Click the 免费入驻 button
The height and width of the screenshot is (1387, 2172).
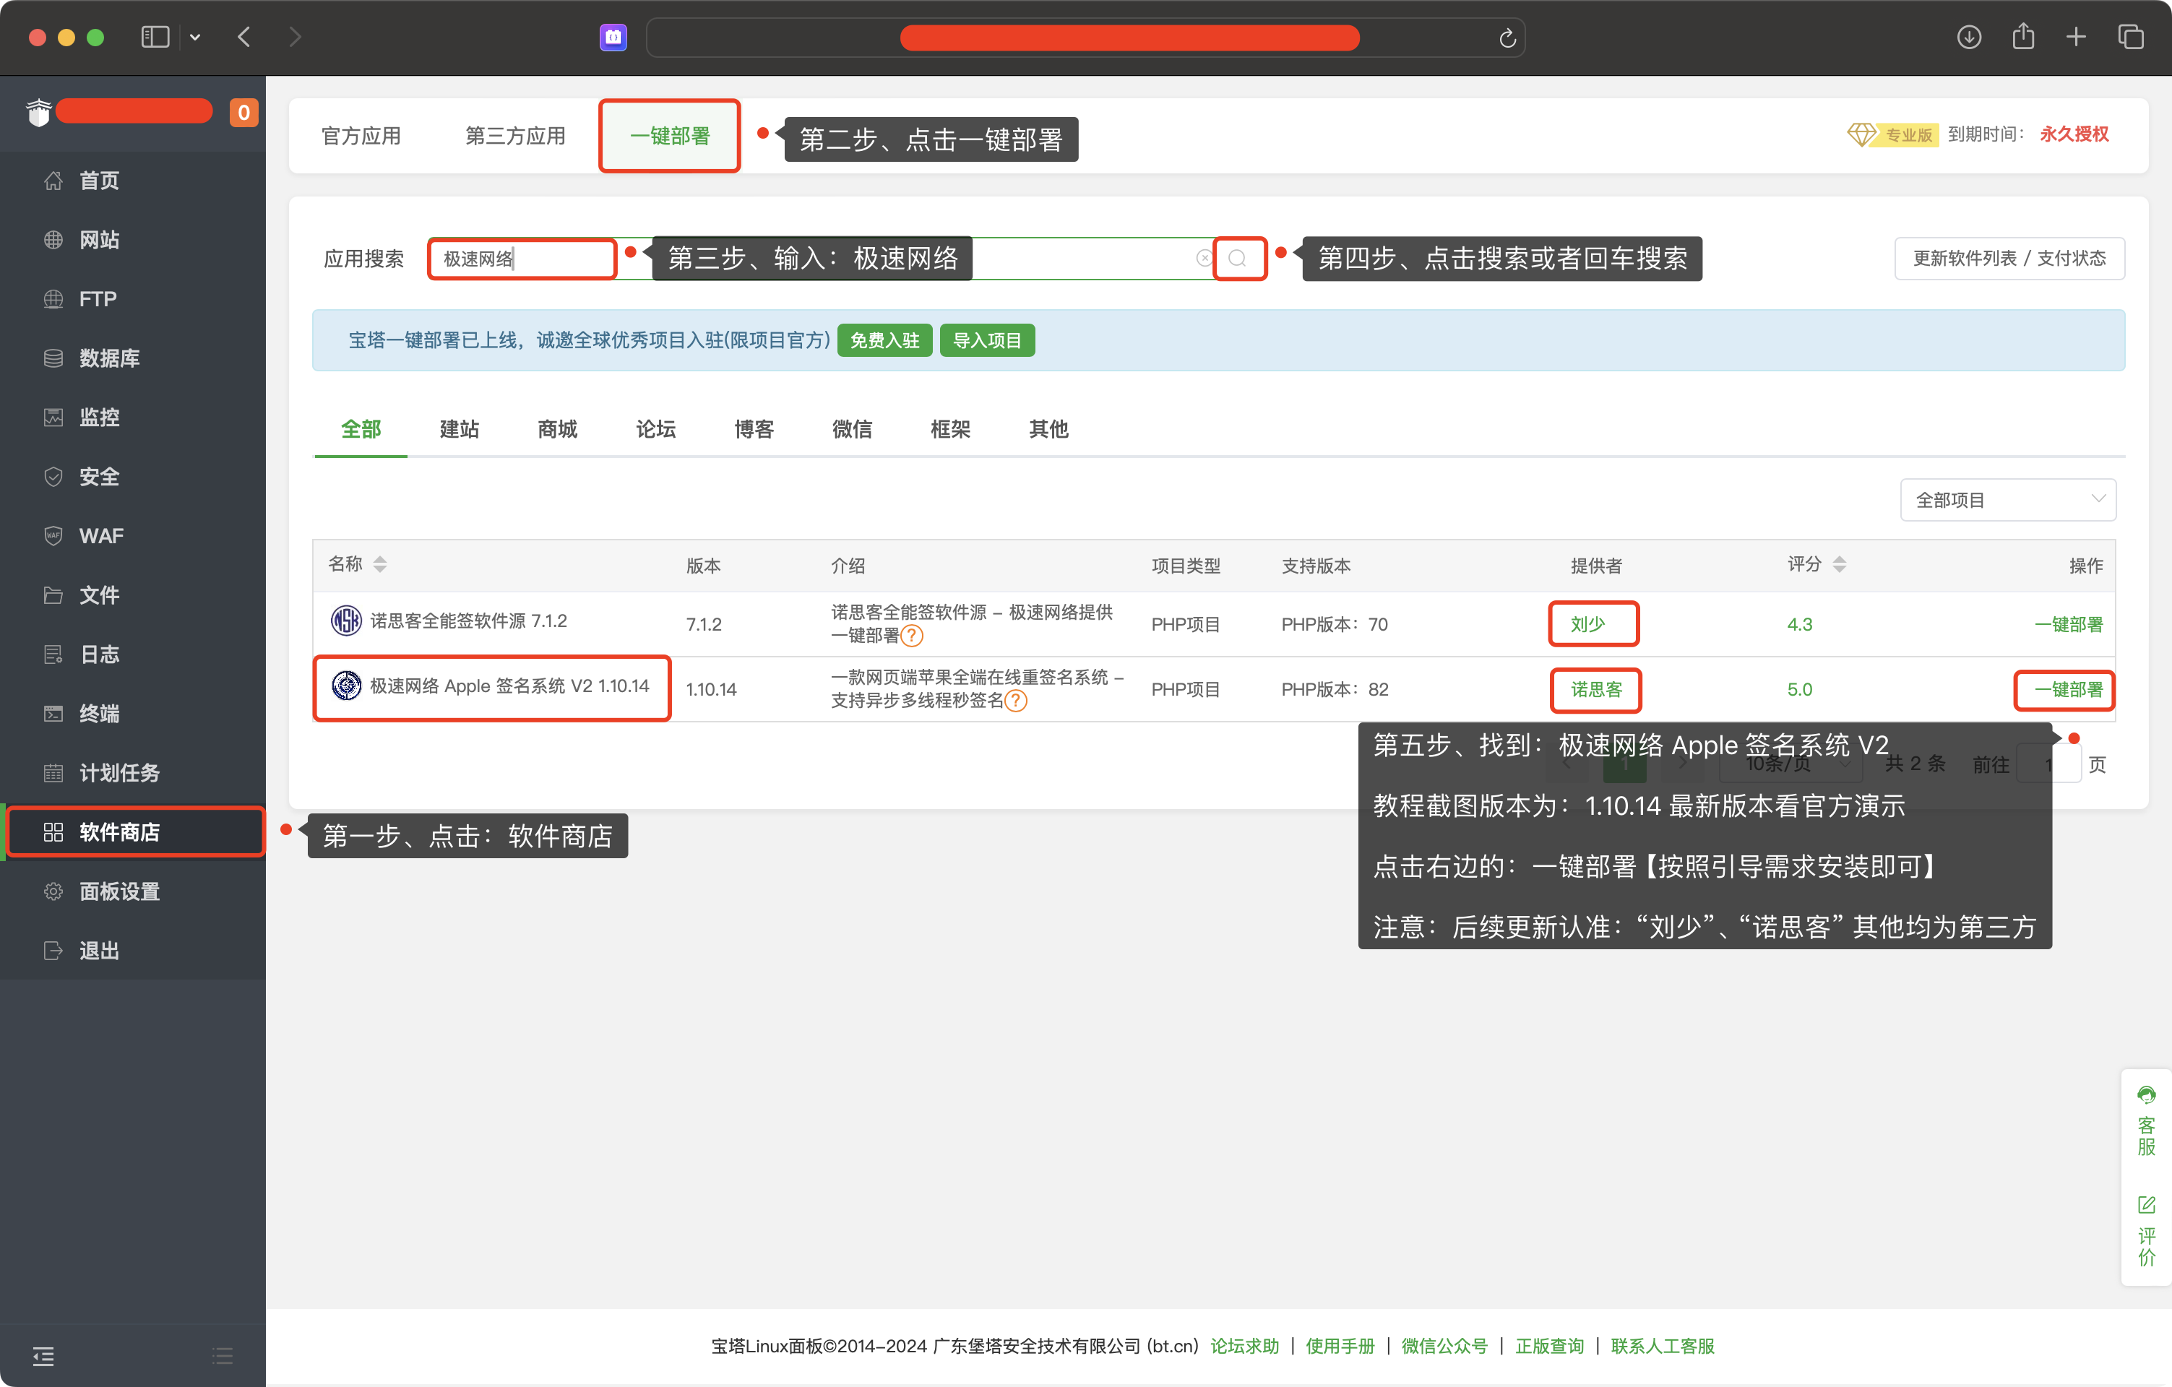pos(885,341)
